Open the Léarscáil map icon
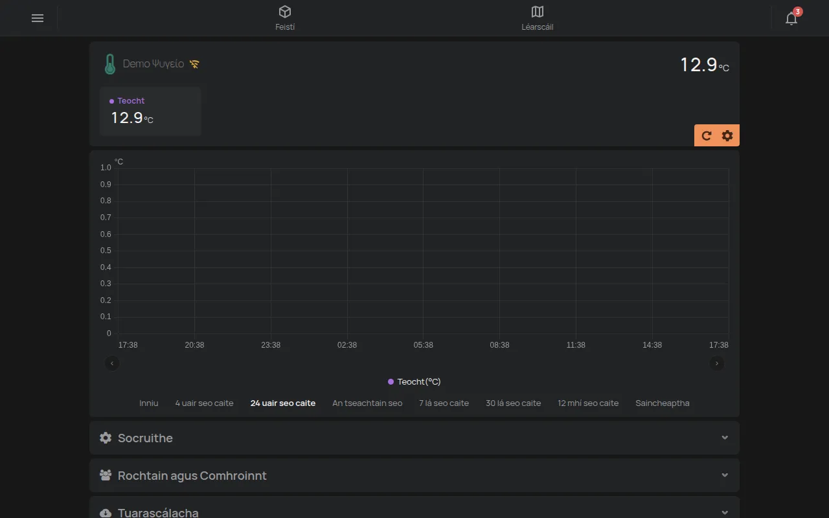829x518 pixels. point(538,12)
